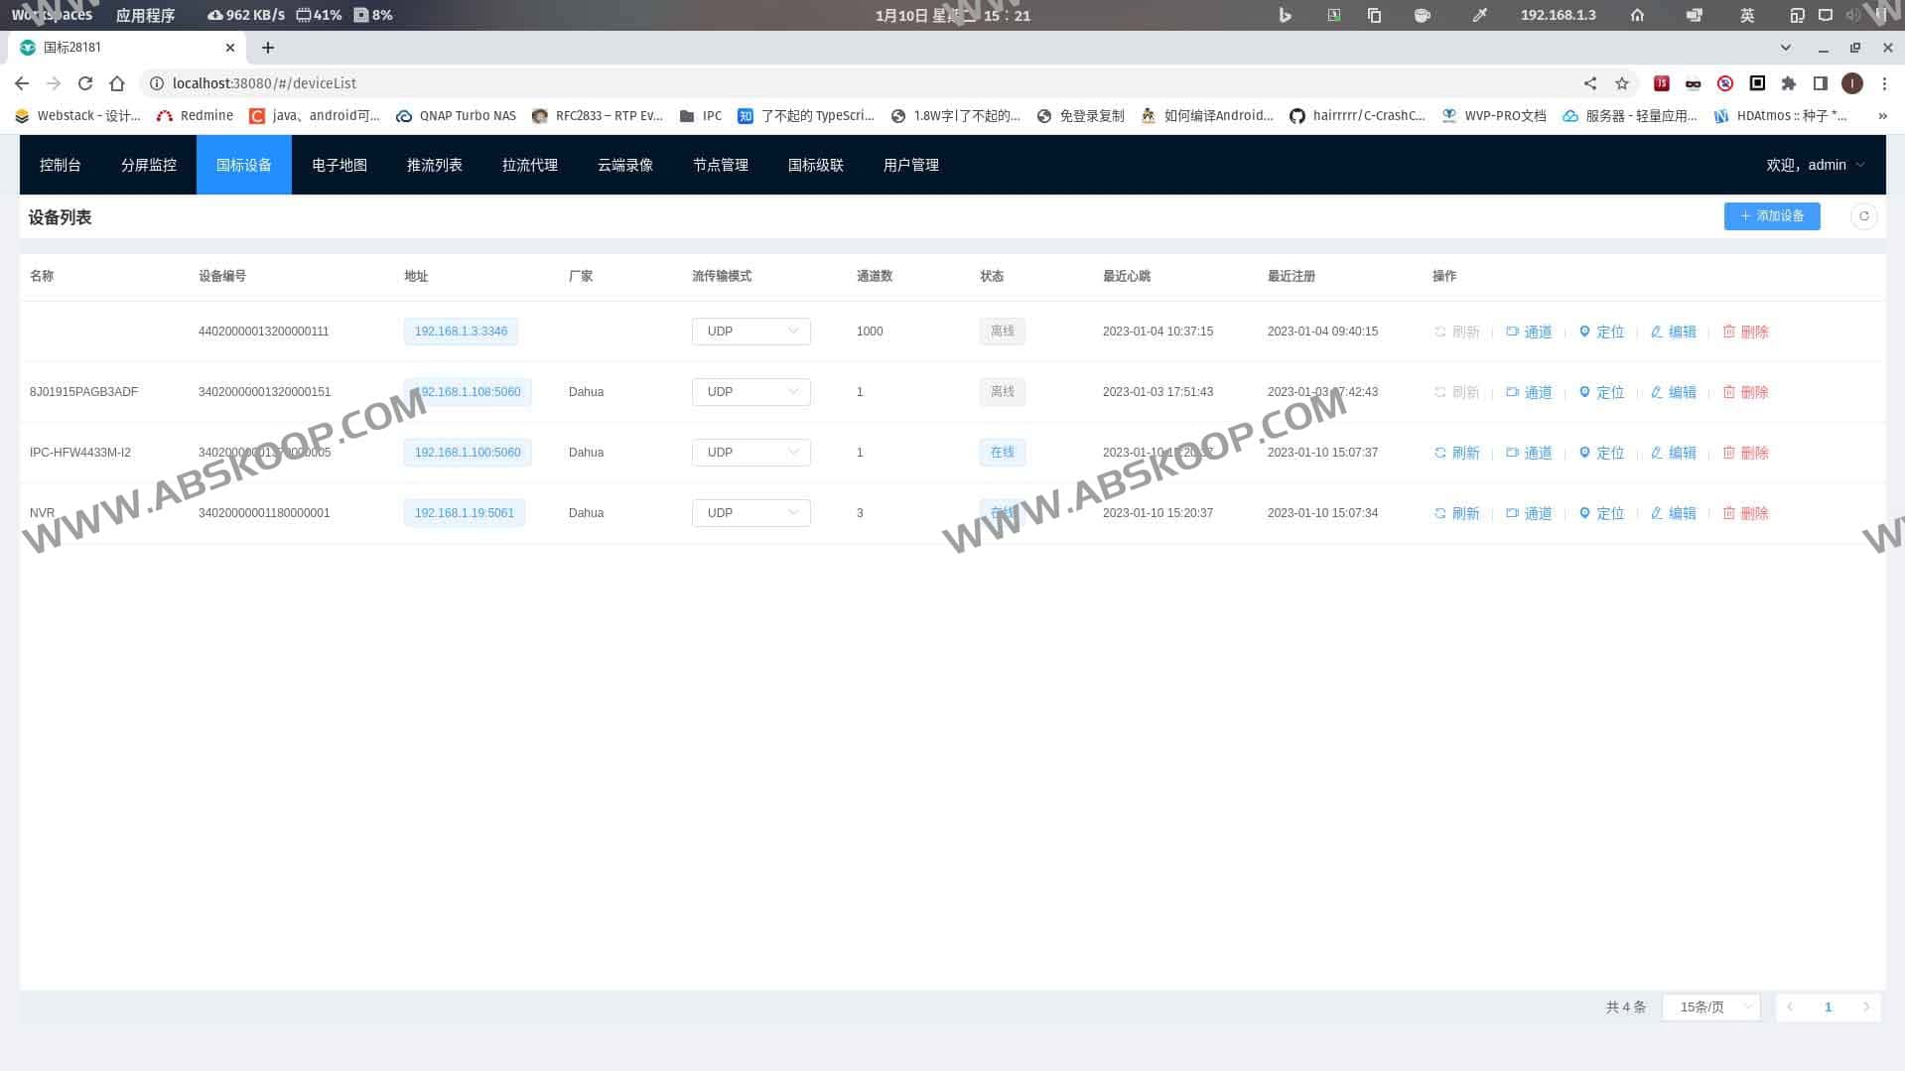This screenshot has width=1905, height=1071.
Task: Edit the 8J01915PAGB3ADF device
Action: click(1673, 392)
